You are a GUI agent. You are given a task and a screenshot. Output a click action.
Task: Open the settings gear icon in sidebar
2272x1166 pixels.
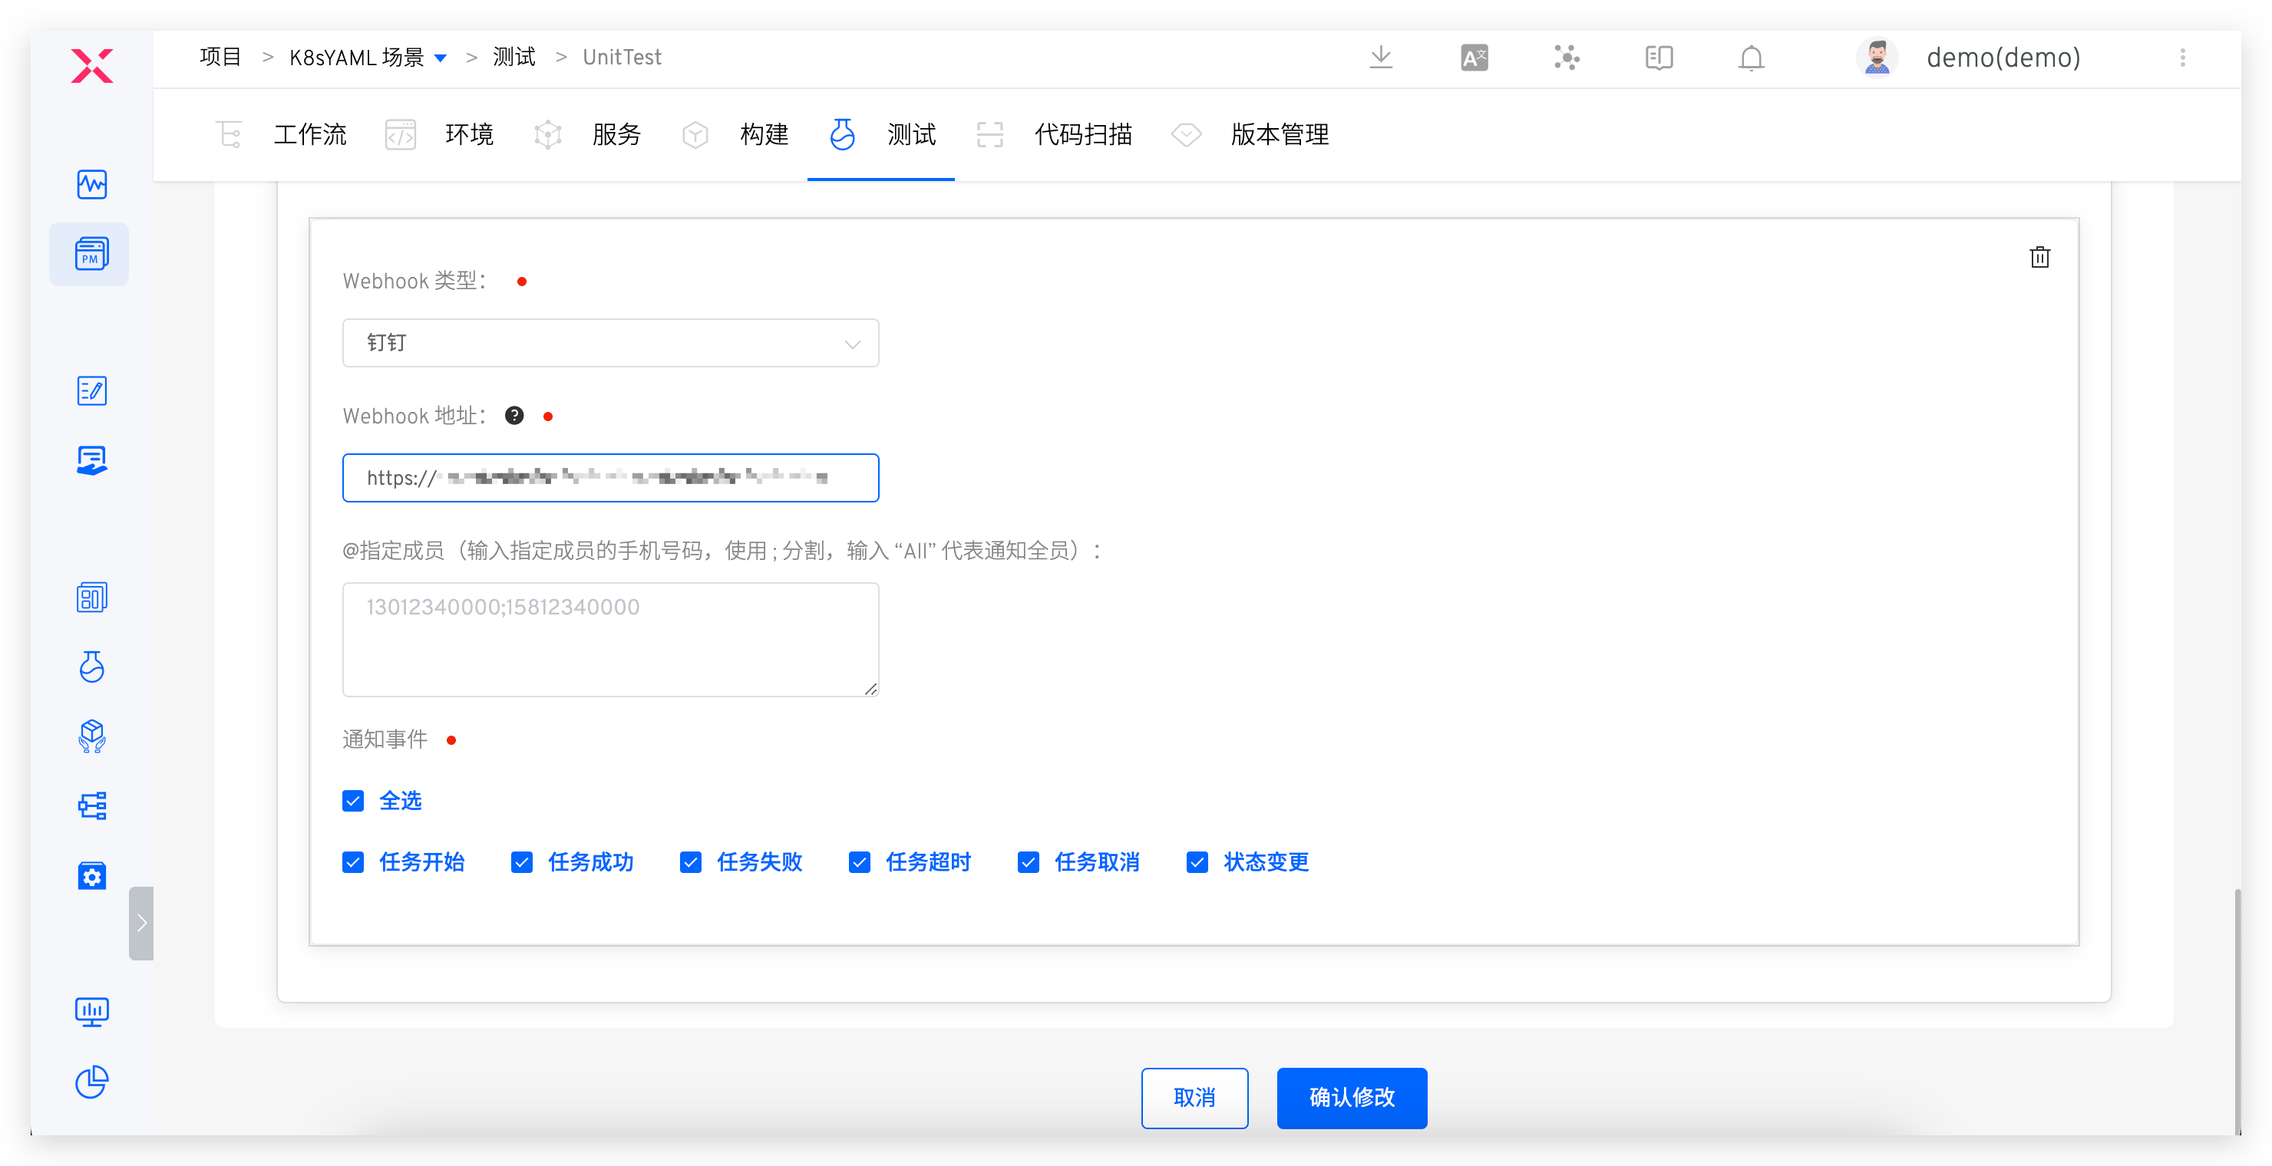click(x=92, y=875)
